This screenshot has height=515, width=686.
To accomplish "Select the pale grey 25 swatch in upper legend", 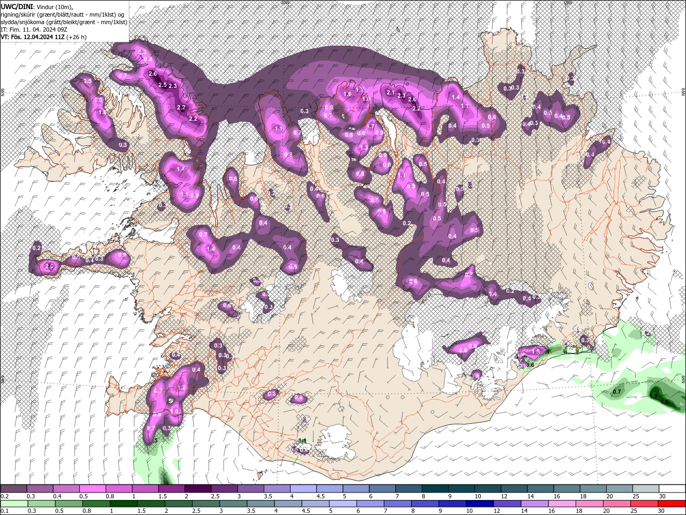I will (x=646, y=489).
